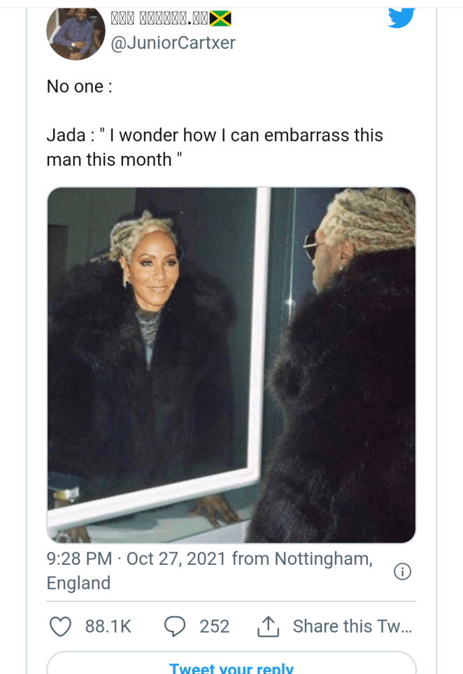This screenshot has width=463, height=674.
Task: View the 88.1K likes count
Action: click(x=108, y=626)
